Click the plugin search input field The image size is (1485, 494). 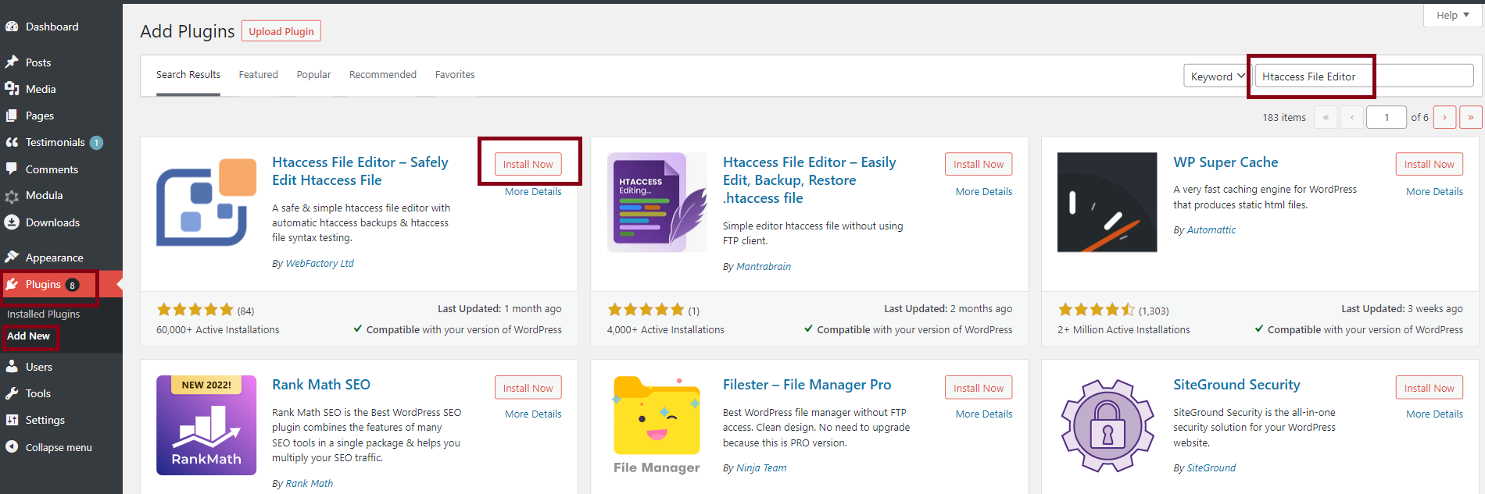point(1364,76)
